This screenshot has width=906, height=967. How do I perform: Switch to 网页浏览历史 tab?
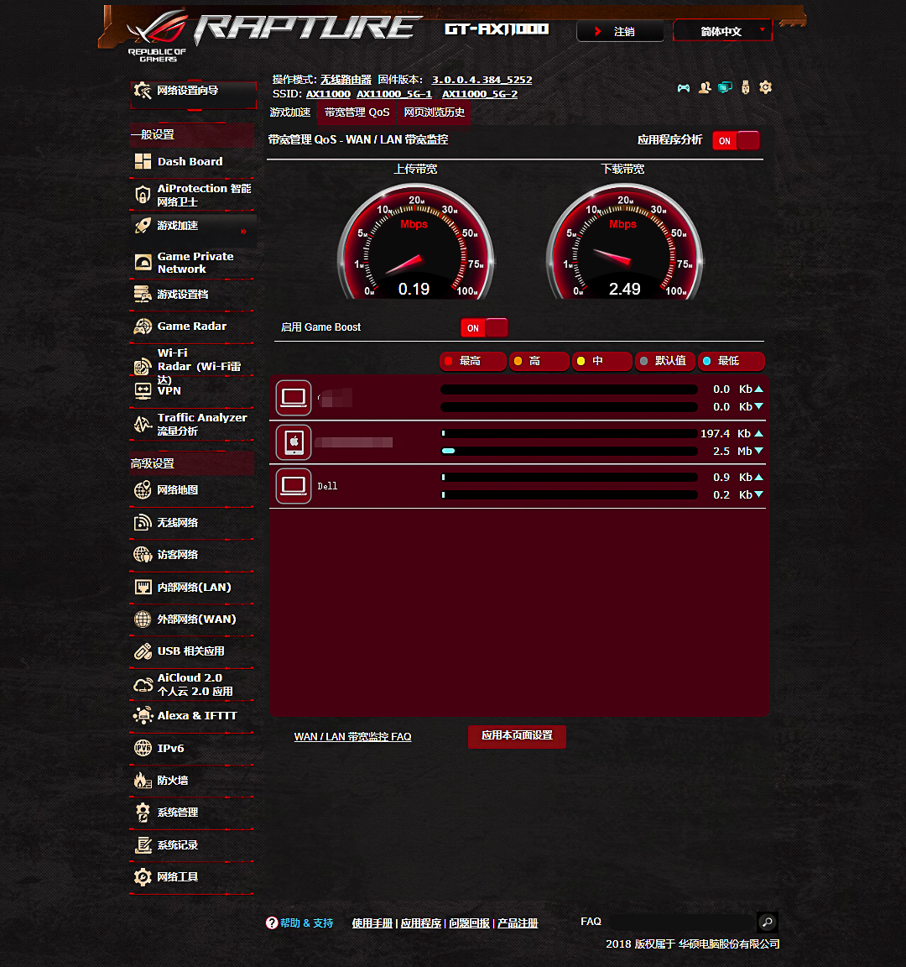(x=434, y=112)
